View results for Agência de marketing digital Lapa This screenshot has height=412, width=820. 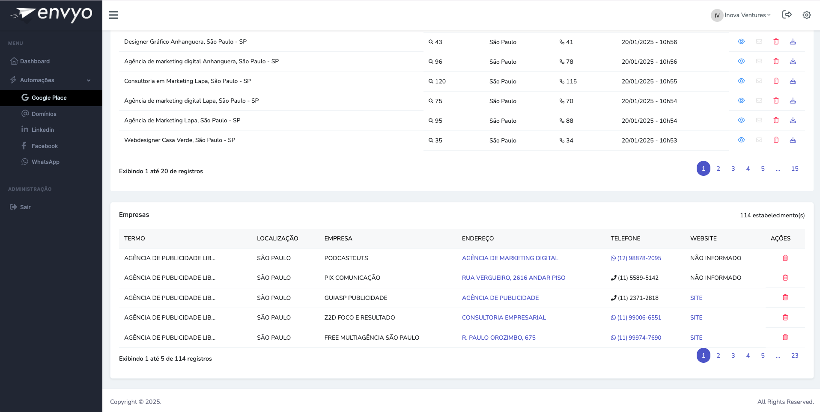click(x=741, y=101)
